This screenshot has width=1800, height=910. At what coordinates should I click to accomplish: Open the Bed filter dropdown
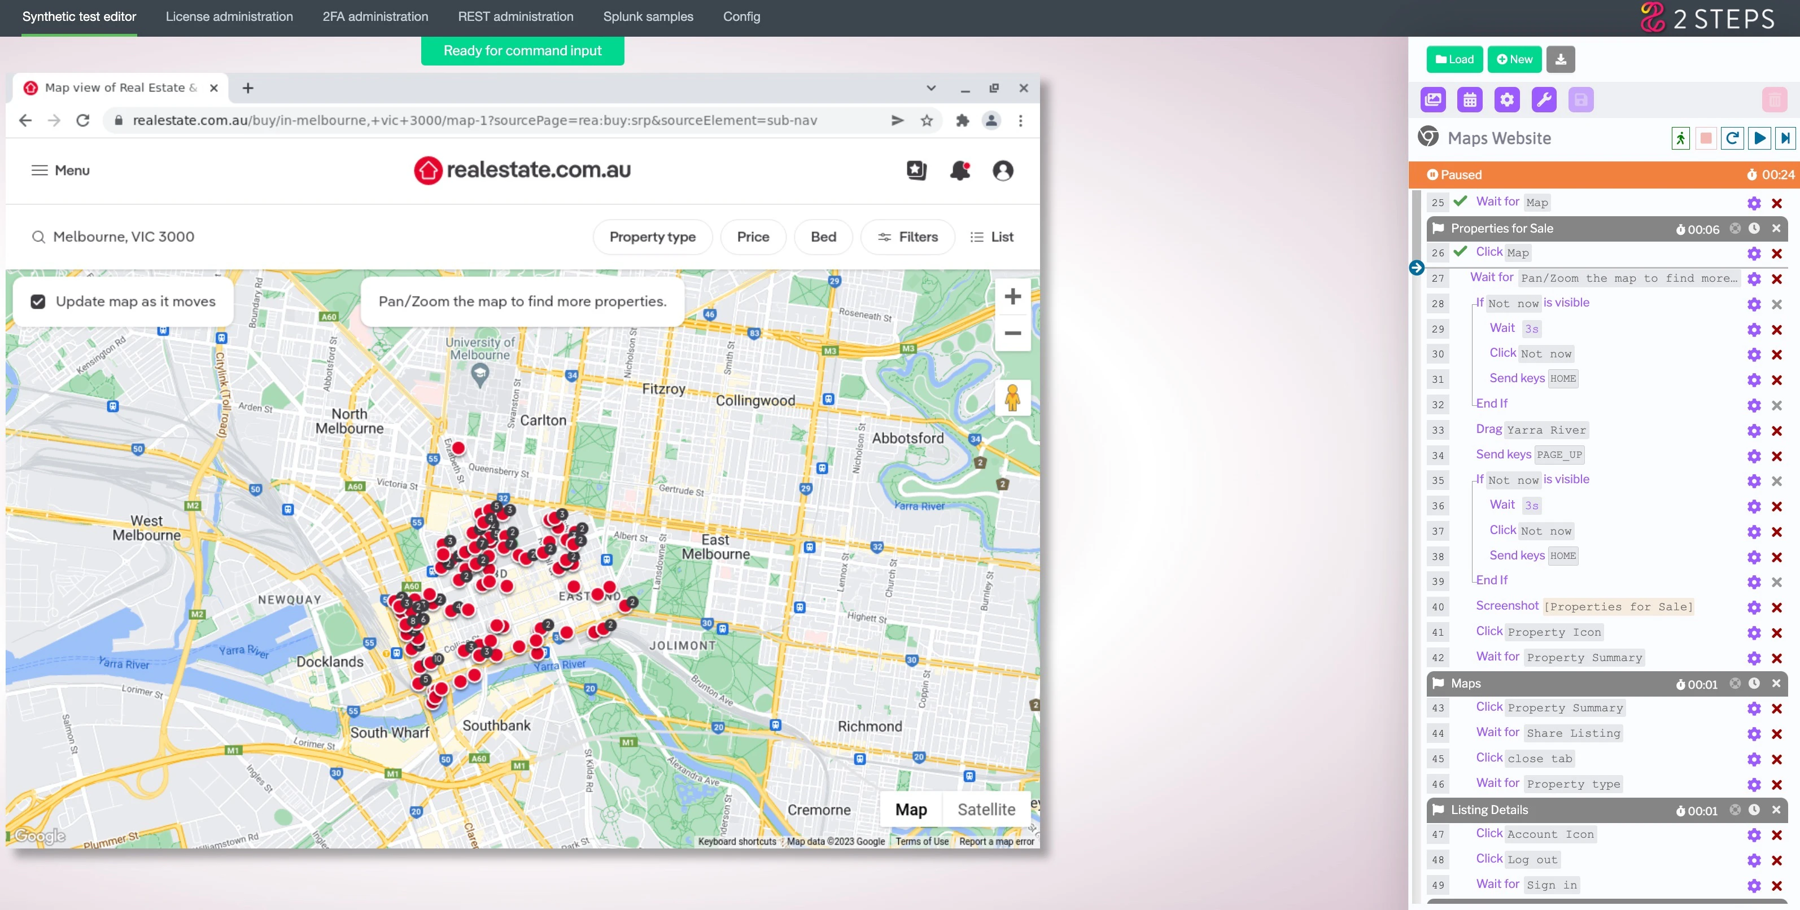[823, 237]
